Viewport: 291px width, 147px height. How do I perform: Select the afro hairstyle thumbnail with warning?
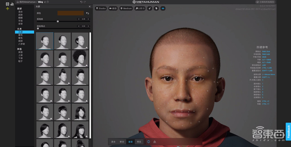(80, 58)
